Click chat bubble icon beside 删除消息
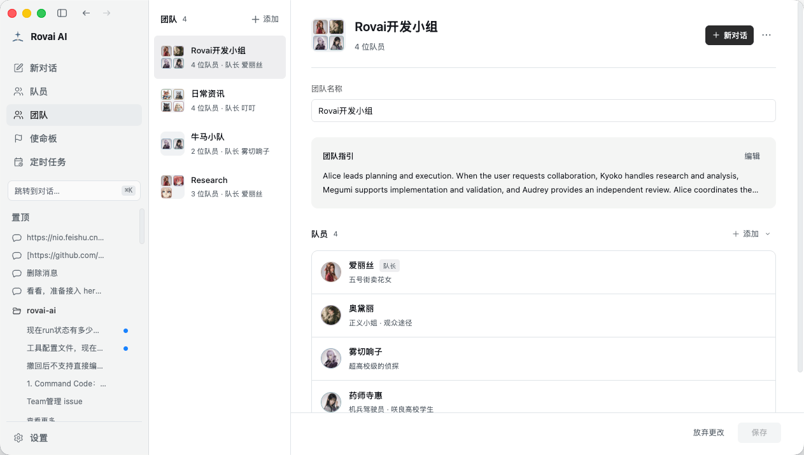804x455 pixels. (17, 273)
